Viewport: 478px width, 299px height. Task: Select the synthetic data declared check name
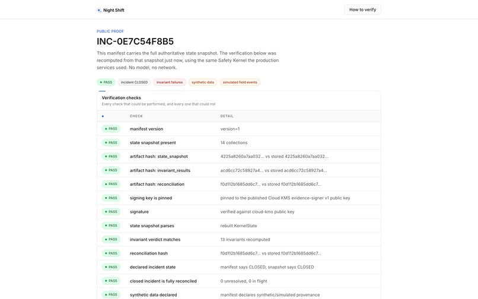(153, 295)
